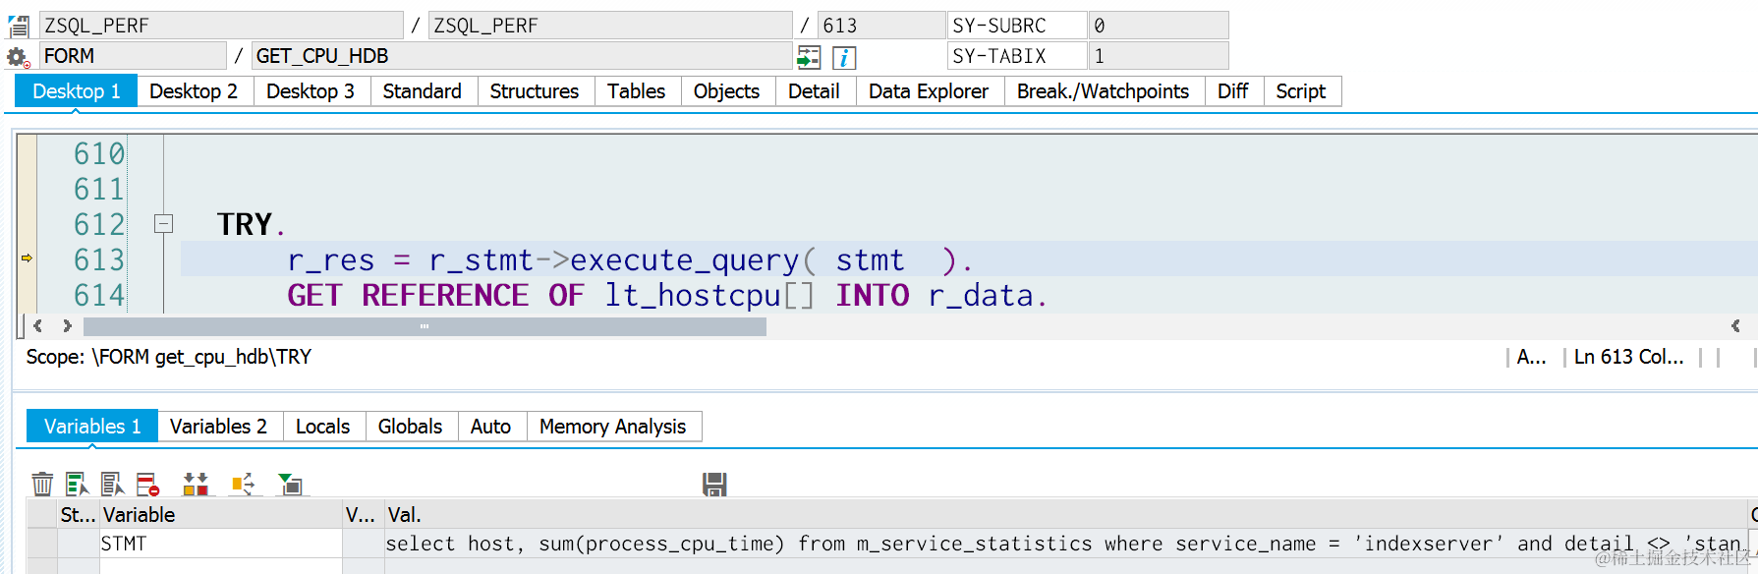Screen dimensions: 1758x574
Task: Click the Variable column header
Action: point(220,515)
